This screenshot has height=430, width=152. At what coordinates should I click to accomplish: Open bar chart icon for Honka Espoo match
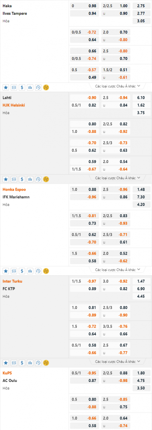[x=30, y=271]
